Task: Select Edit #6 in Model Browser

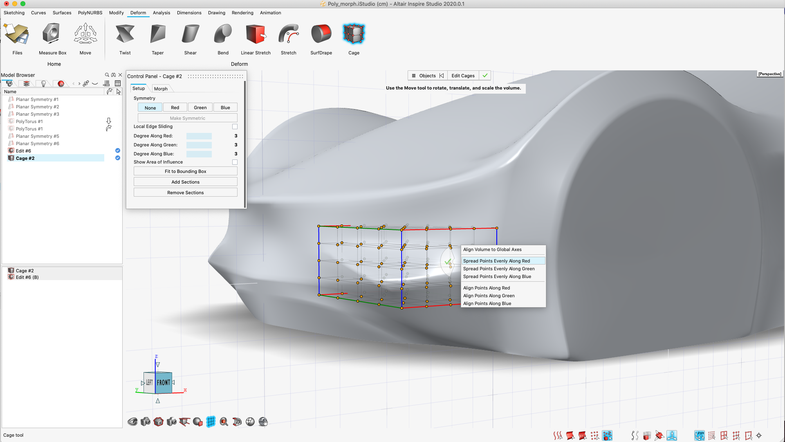Action: tap(23, 151)
